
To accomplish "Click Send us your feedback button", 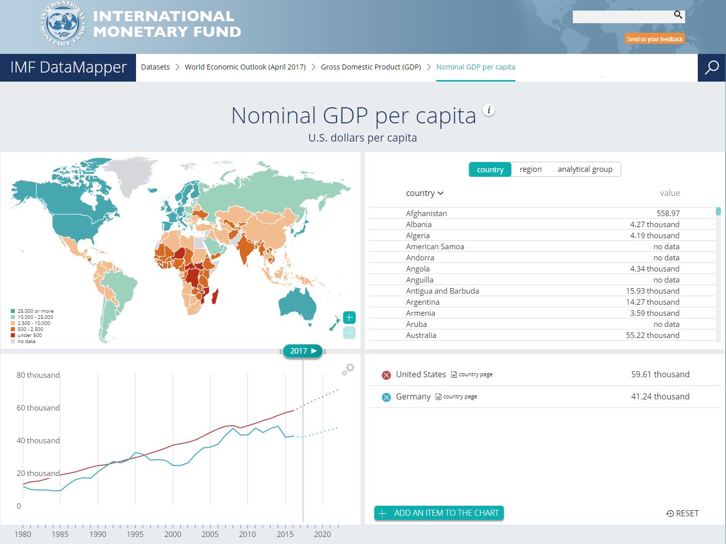I will (x=654, y=39).
